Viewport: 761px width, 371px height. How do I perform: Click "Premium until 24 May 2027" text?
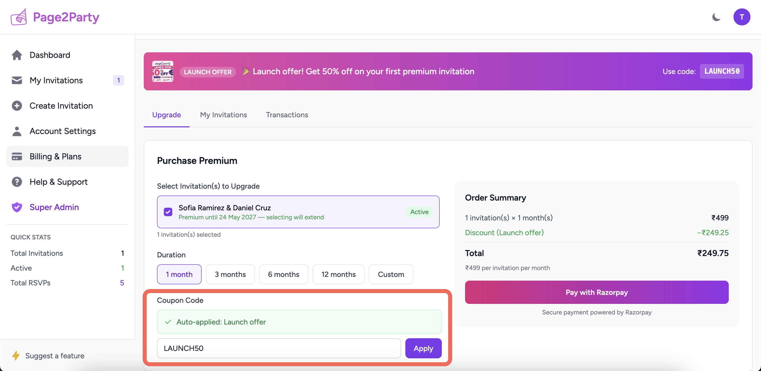click(x=217, y=217)
